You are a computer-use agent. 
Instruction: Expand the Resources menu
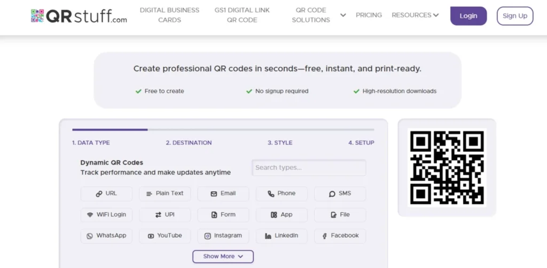click(415, 15)
